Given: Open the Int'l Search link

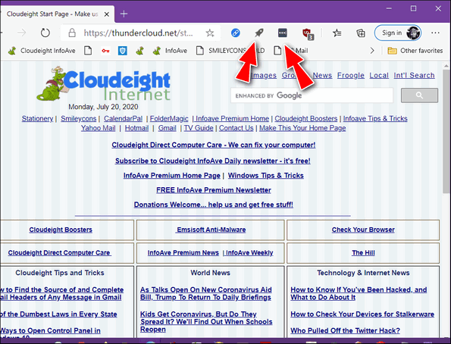Looking at the screenshot, I should tap(414, 75).
